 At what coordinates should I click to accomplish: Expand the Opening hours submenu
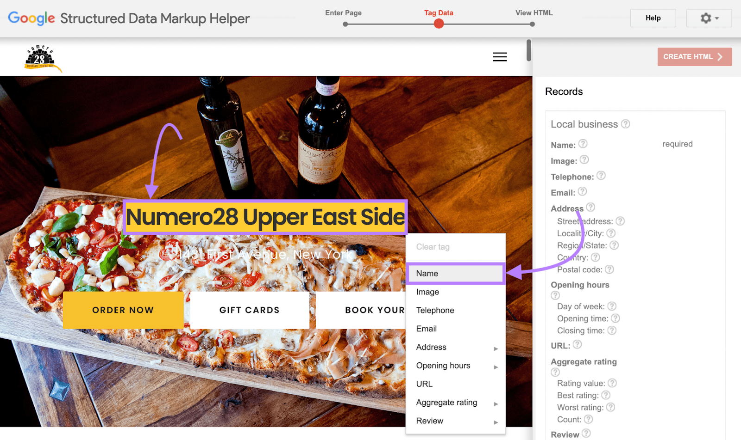(456, 366)
